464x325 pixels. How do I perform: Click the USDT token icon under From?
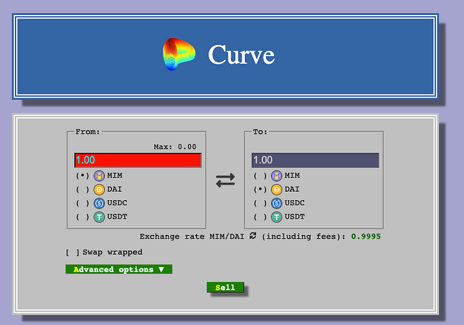point(99,217)
